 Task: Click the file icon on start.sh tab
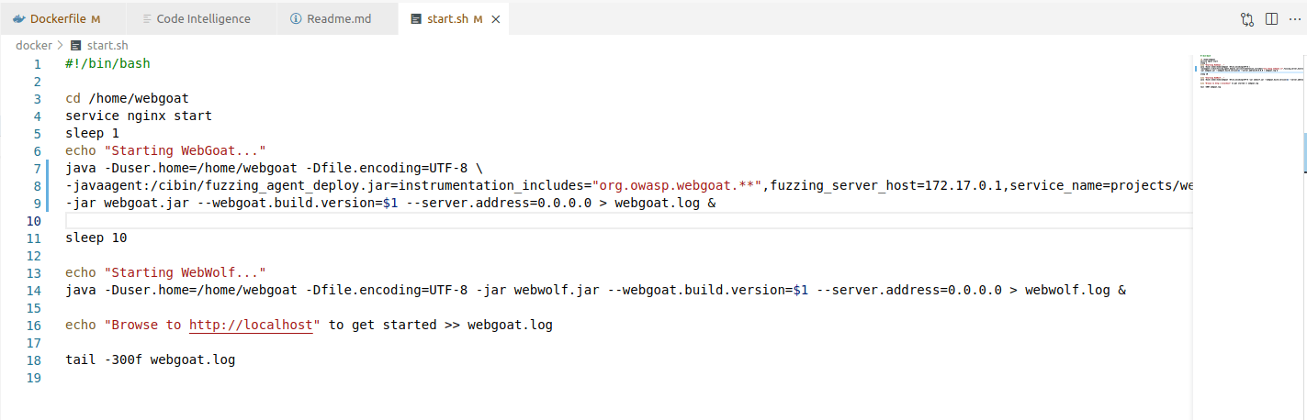coord(416,18)
